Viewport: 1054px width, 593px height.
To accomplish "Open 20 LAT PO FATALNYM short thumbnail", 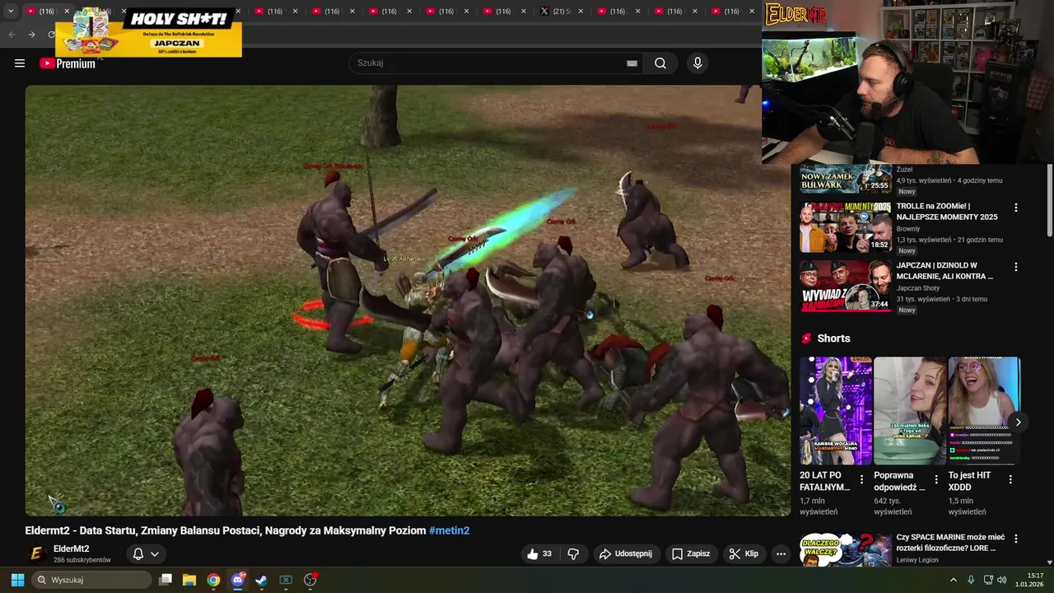I will tap(836, 411).
